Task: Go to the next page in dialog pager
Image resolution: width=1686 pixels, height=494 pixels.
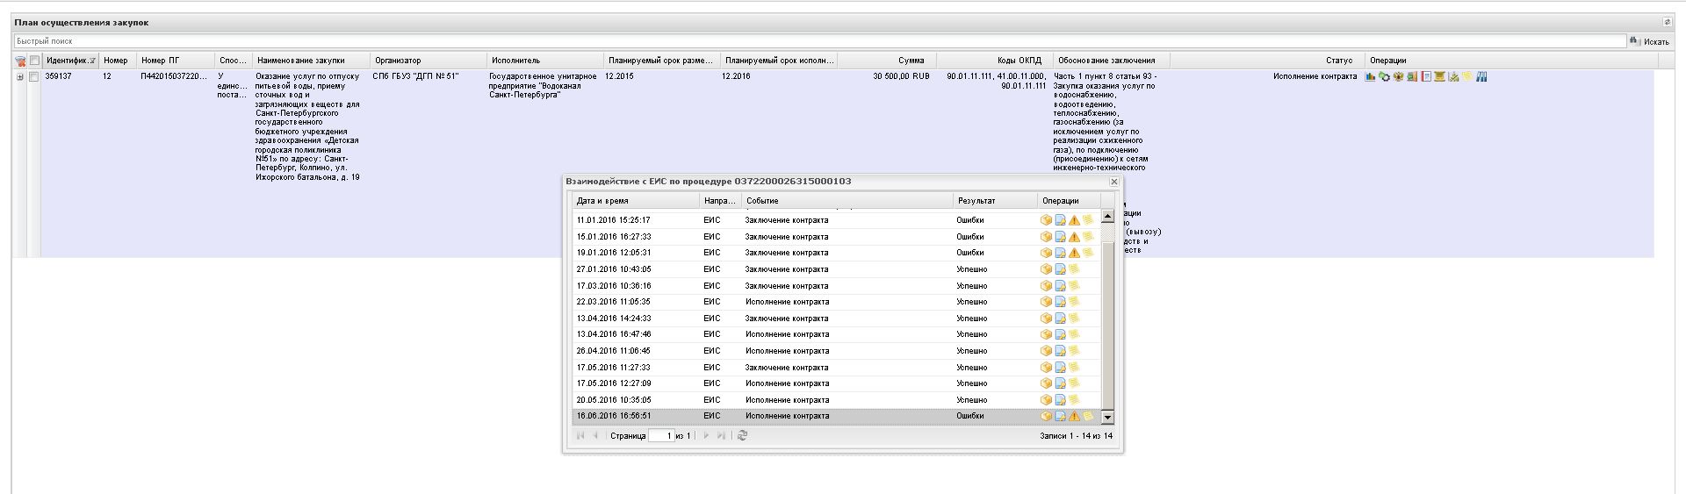Action: tap(705, 435)
